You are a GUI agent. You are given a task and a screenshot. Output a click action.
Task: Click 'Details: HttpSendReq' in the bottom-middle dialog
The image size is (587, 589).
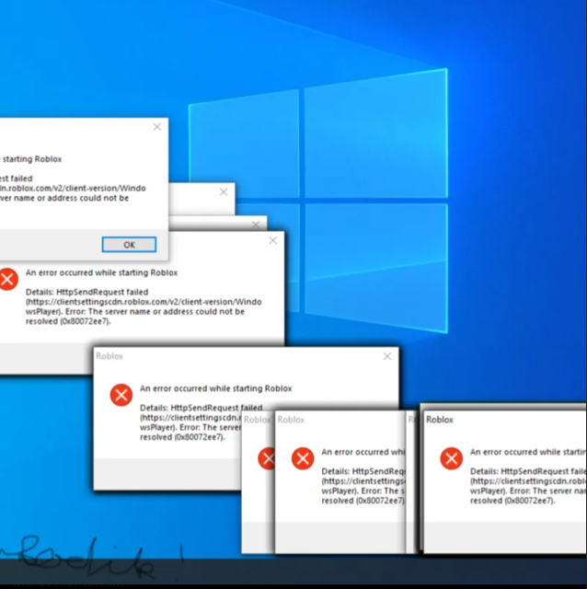pyautogui.click(x=363, y=471)
